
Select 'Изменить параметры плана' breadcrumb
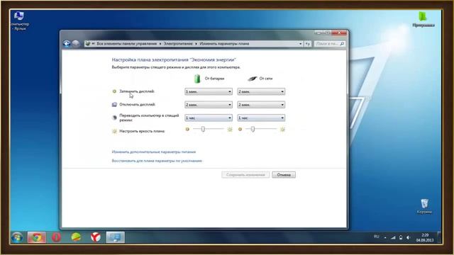224,44
